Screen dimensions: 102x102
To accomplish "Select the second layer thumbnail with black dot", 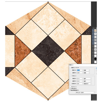I will click(95, 34).
